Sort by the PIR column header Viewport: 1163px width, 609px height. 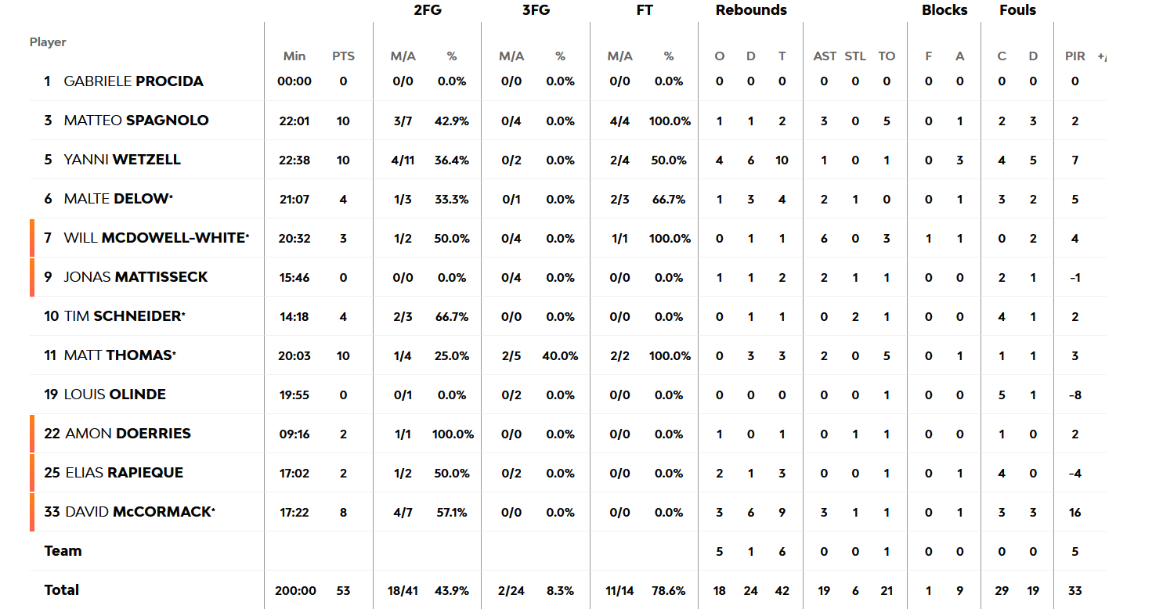click(x=1075, y=56)
